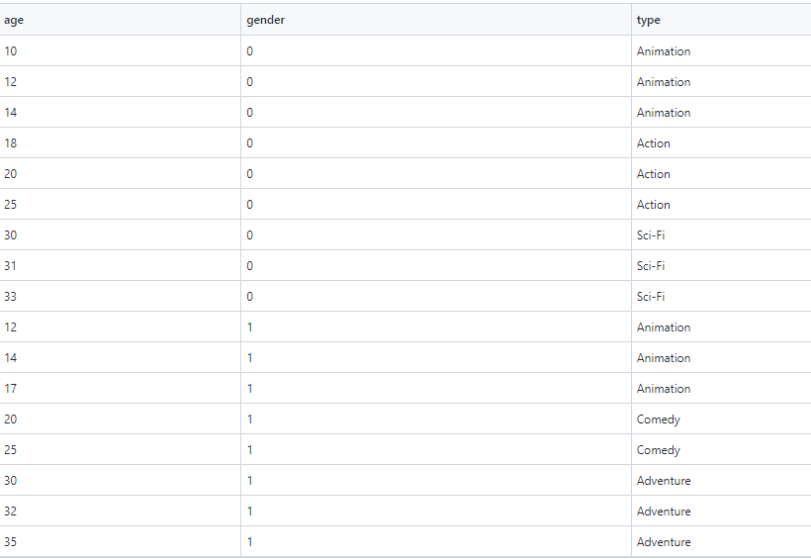Select age 14 cell in the gender 0 row
Image resolution: width=811 pixels, height=559 pixels.
click(x=120, y=112)
